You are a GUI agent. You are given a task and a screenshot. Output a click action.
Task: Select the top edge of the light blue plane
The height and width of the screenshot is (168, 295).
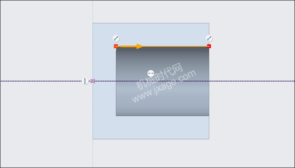[151, 23]
